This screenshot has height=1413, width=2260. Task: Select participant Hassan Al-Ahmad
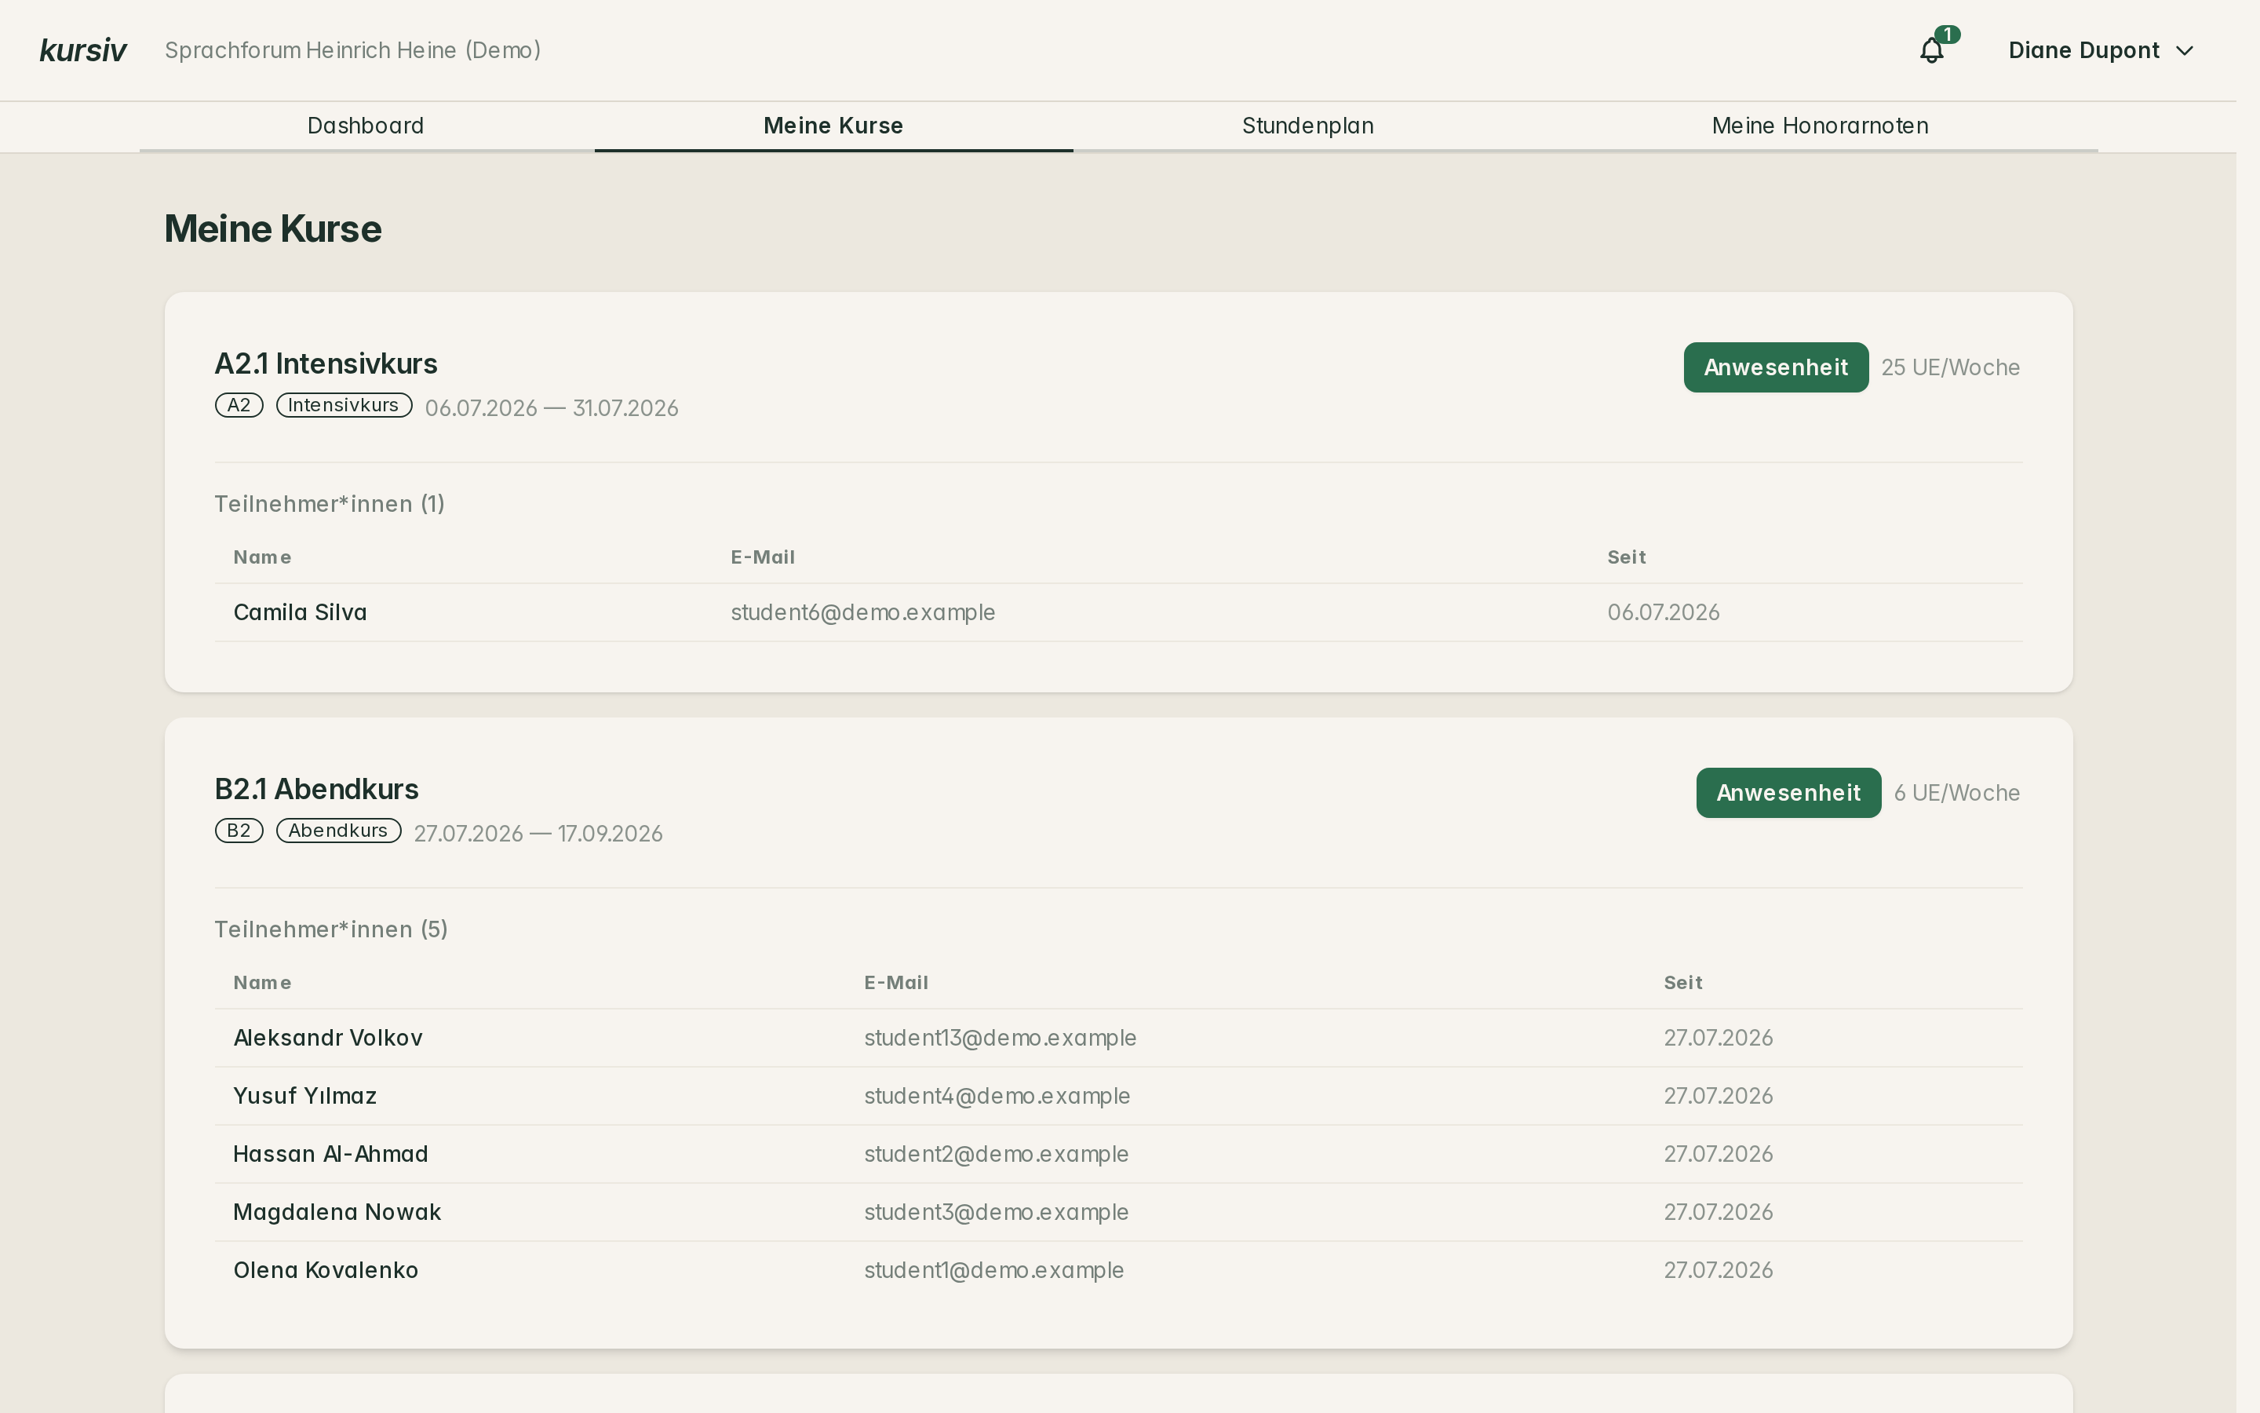pos(330,1154)
